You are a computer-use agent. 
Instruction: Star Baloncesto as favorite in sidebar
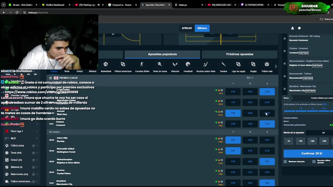33,174
